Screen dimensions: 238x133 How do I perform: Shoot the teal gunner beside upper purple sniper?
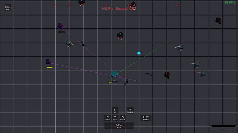70,43
